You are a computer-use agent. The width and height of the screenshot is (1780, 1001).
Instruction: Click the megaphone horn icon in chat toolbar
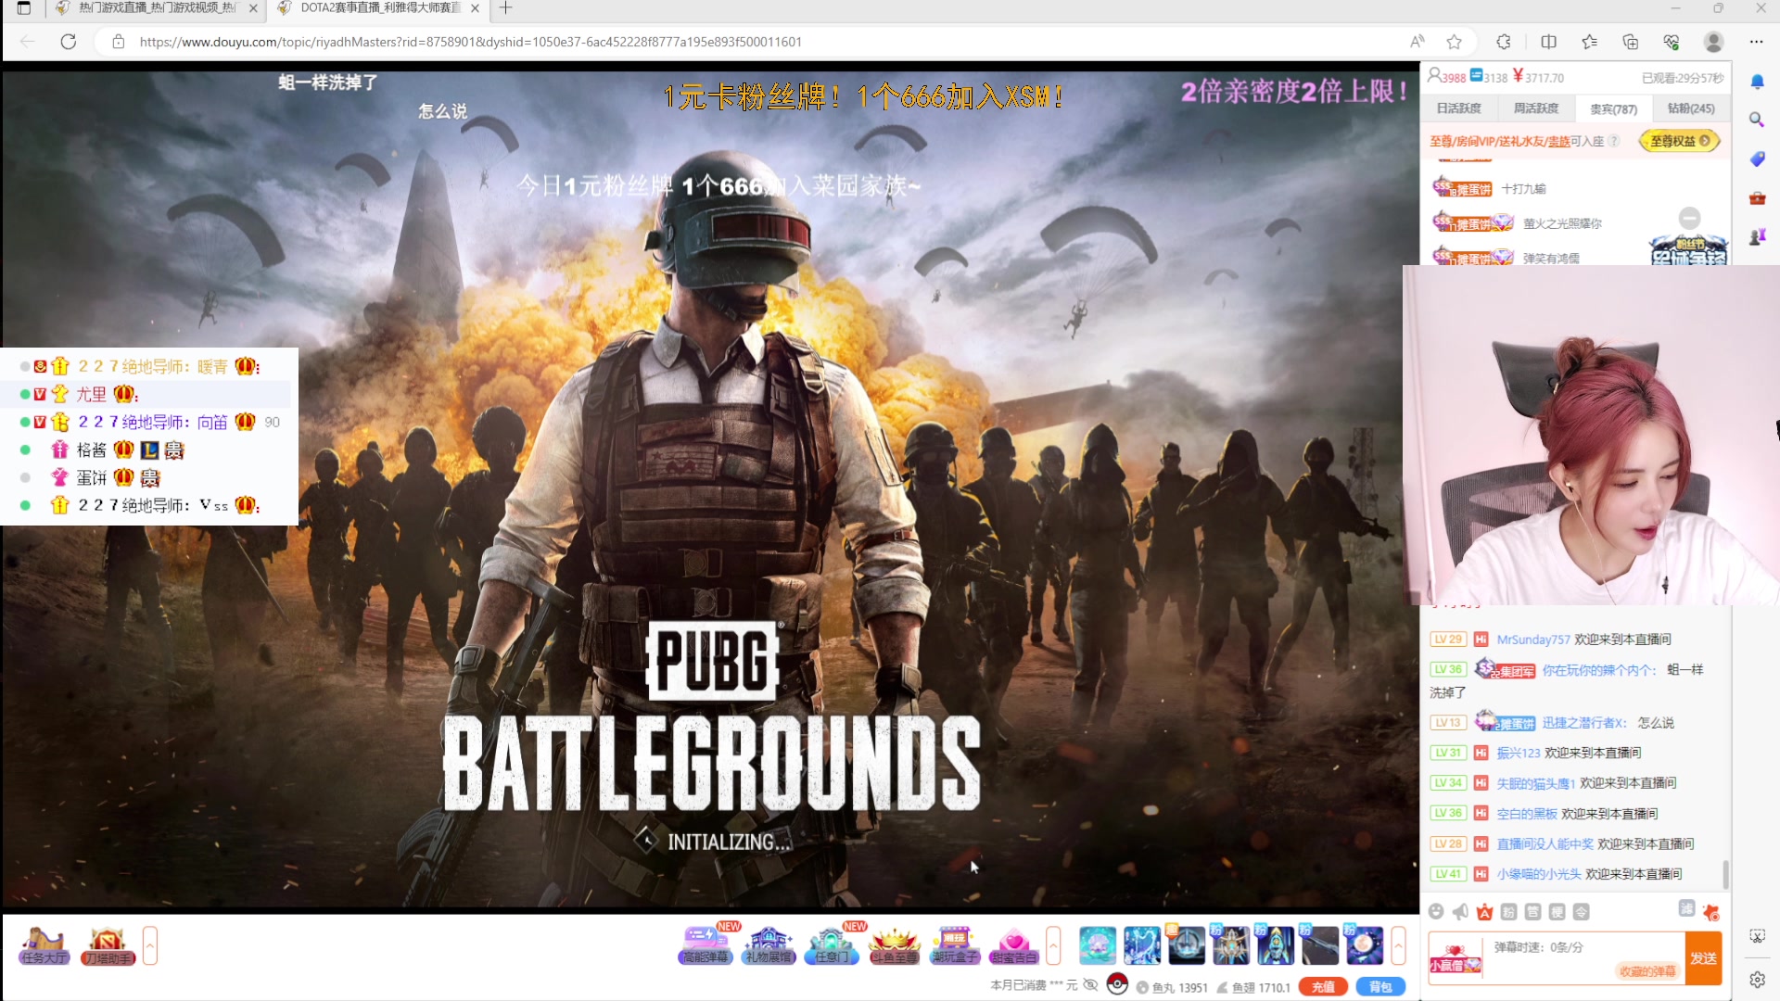(x=1460, y=912)
